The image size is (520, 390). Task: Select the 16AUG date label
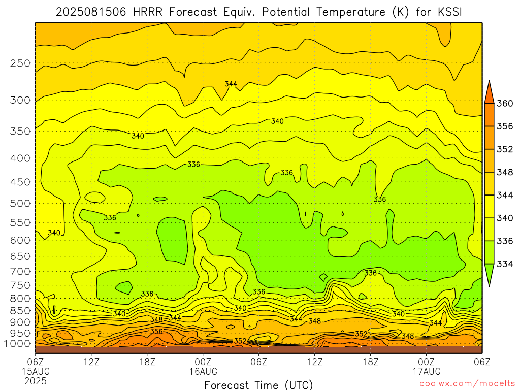(203, 371)
